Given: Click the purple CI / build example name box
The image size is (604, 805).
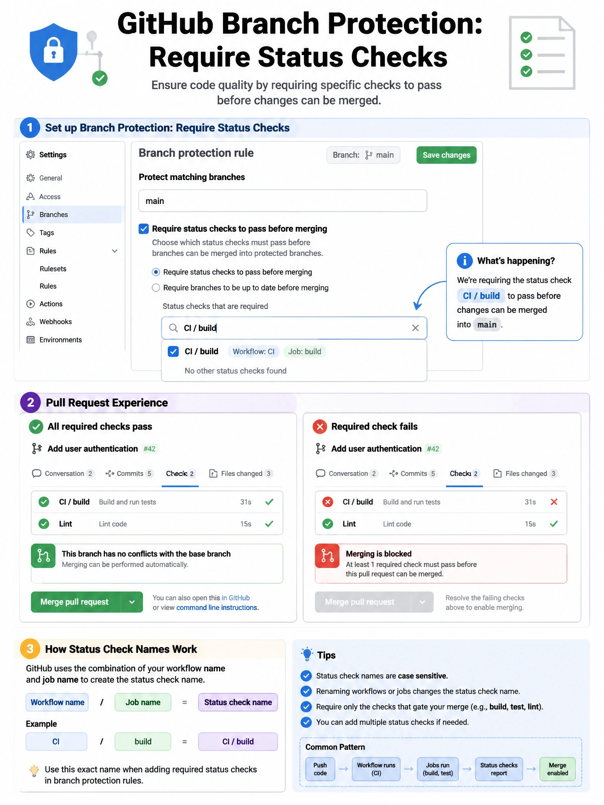Looking at the screenshot, I should (238, 741).
